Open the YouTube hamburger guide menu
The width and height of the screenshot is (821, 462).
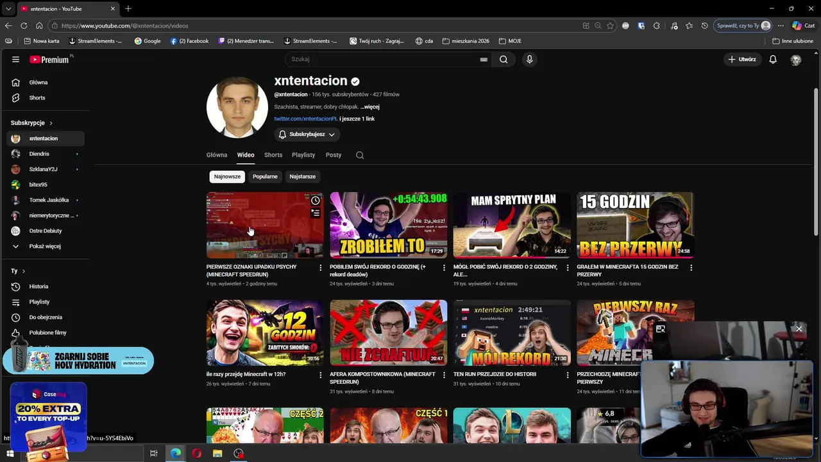(x=15, y=59)
